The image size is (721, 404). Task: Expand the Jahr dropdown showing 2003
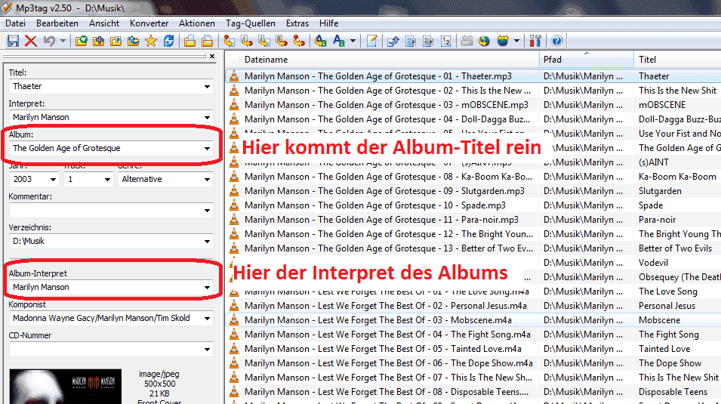pyautogui.click(x=53, y=180)
